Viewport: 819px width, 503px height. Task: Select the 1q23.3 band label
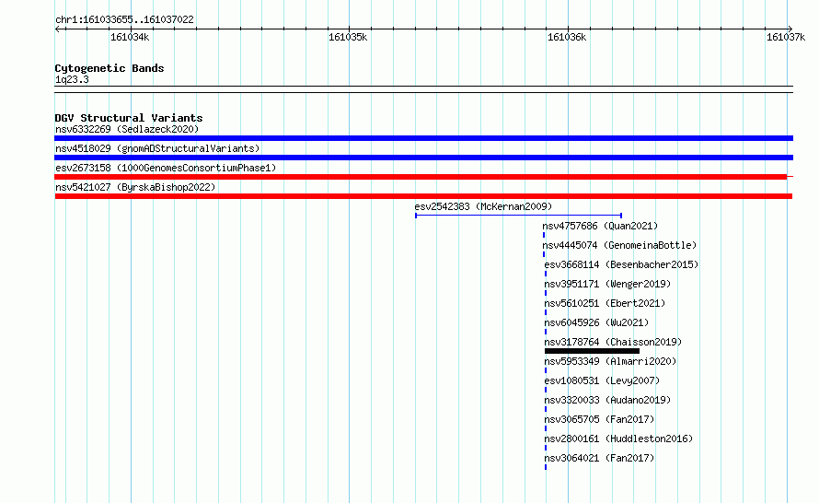tap(72, 79)
